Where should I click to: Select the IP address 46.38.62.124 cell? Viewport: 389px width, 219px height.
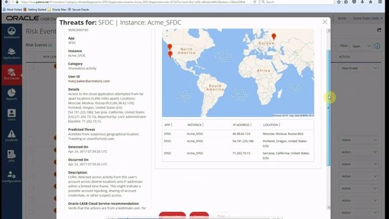click(241, 134)
